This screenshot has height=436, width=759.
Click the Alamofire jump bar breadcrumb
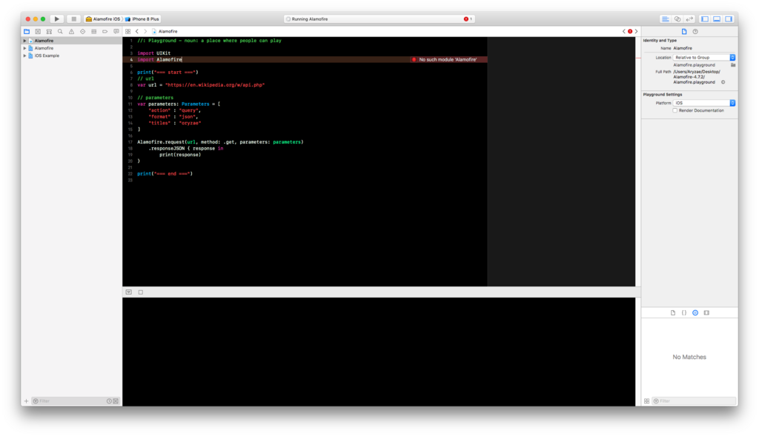click(x=165, y=31)
